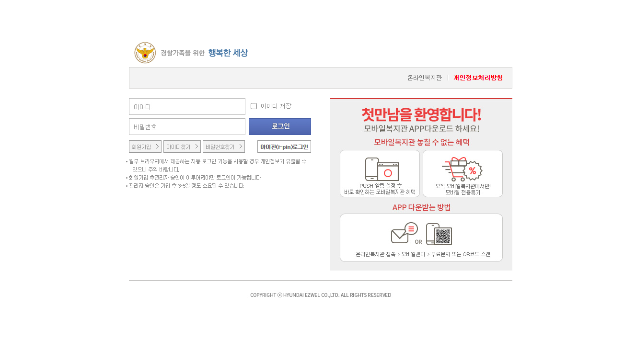636x339 pixels.
Task: Click the 모바일 전용특가 benefit card
Action: (462, 173)
